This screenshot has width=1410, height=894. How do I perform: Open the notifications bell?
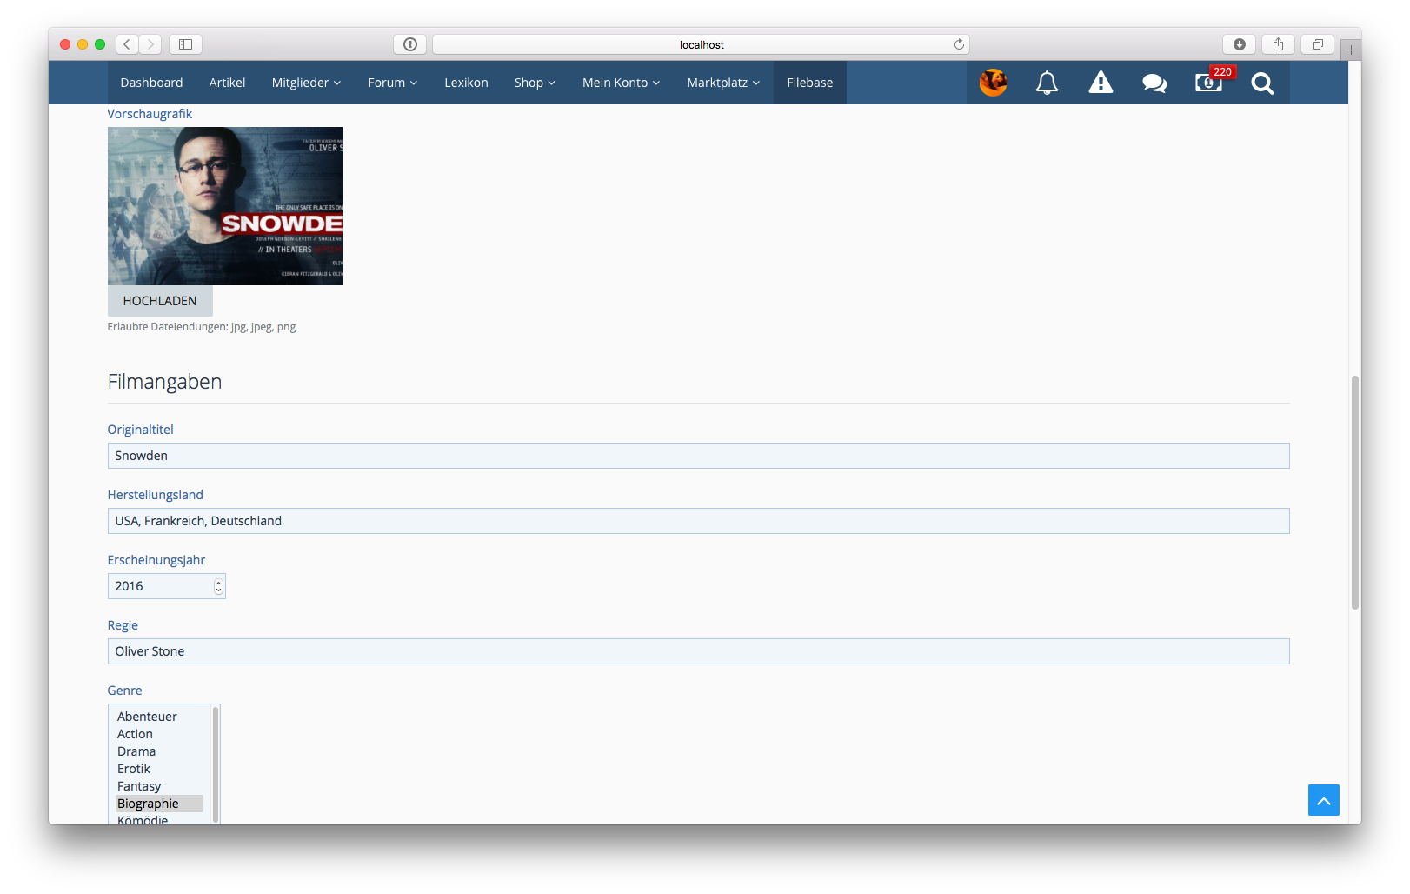[x=1047, y=83]
